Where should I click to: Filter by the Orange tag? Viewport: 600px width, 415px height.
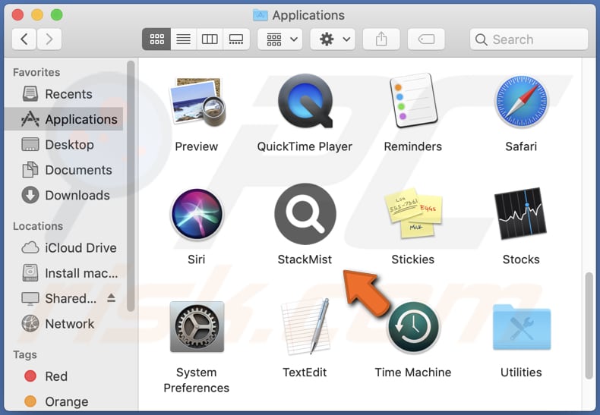pyautogui.click(x=64, y=401)
